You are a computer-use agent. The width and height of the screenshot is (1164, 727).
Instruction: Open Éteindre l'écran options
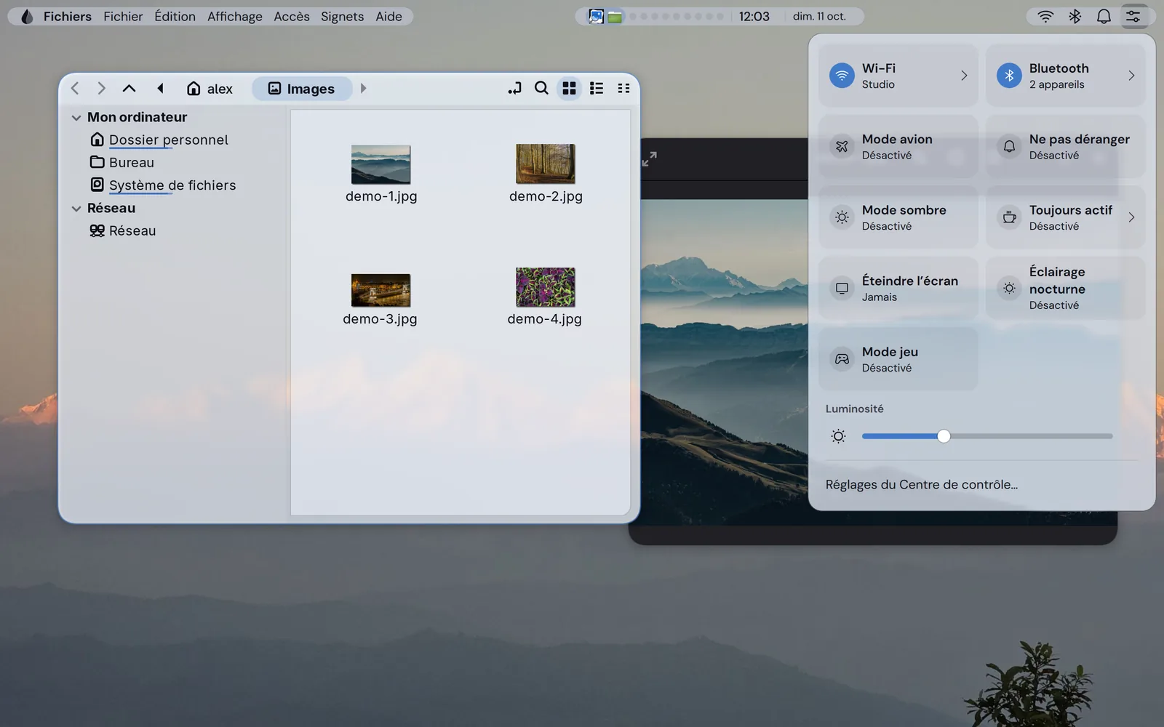click(x=898, y=288)
